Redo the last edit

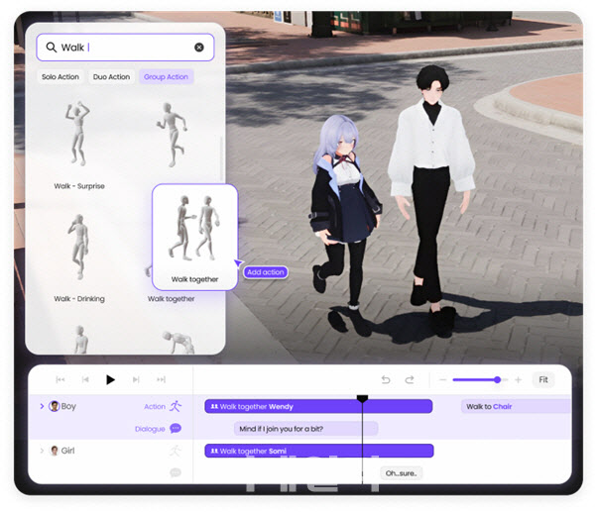click(410, 379)
